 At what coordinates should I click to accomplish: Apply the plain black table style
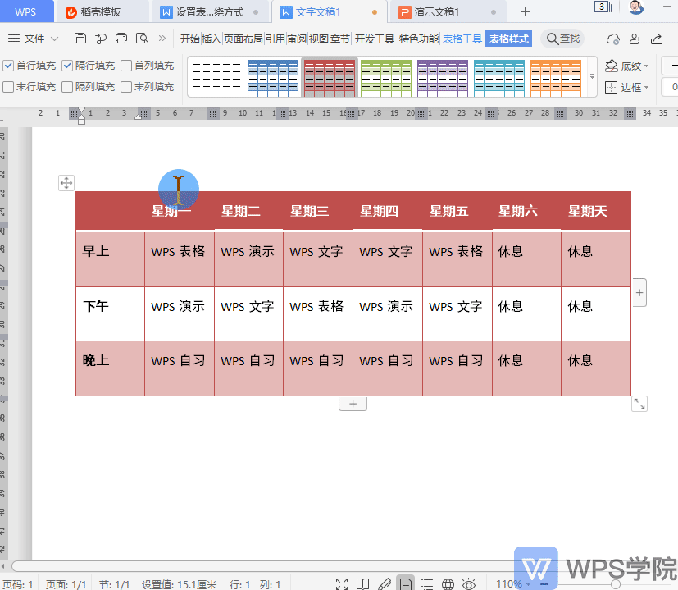coord(216,77)
